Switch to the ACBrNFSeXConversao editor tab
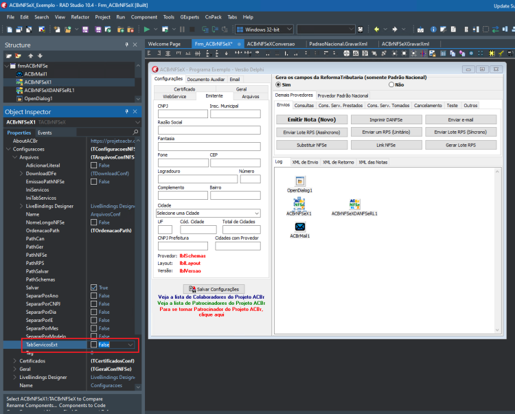 [x=271, y=44]
